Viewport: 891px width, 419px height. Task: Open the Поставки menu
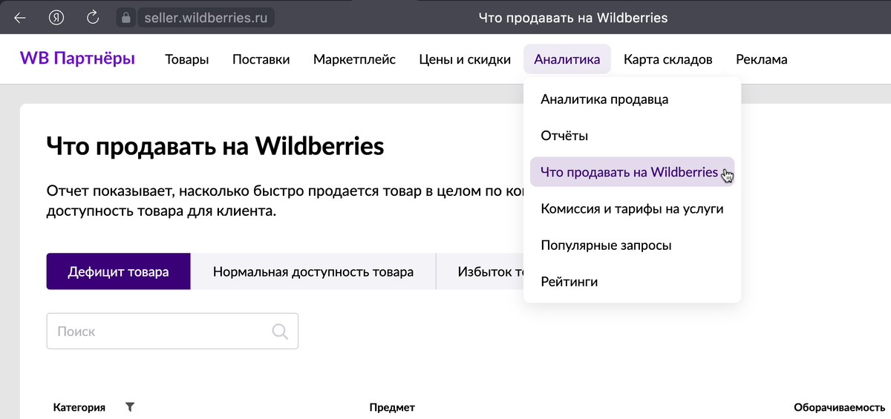click(x=261, y=59)
